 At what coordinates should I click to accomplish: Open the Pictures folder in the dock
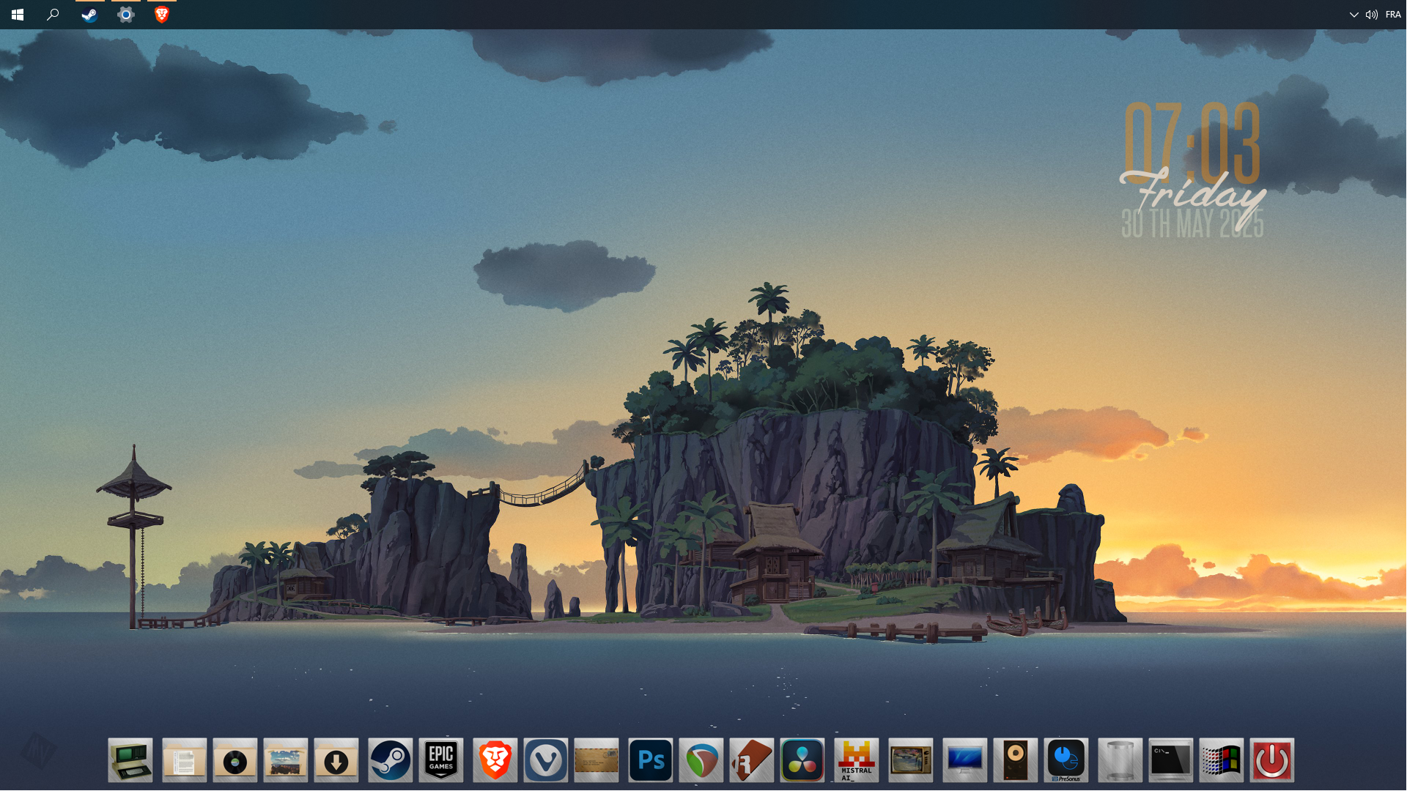click(x=286, y=760)
